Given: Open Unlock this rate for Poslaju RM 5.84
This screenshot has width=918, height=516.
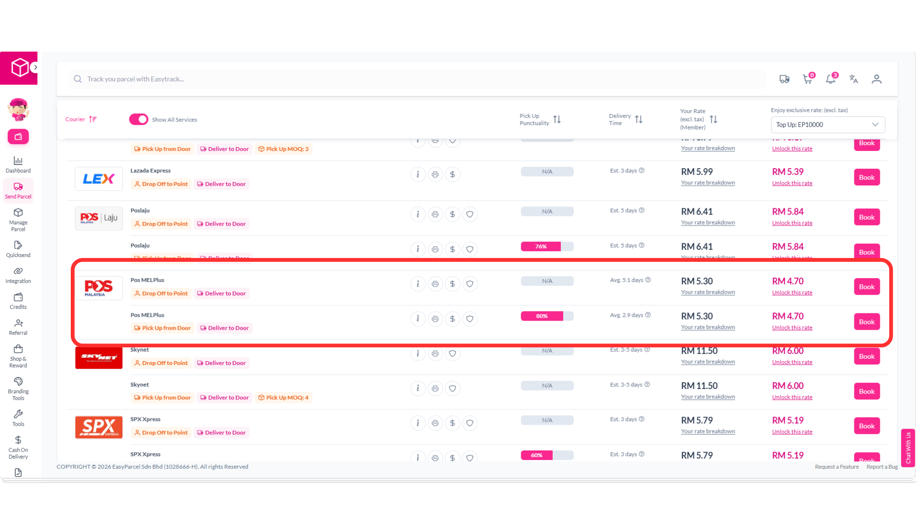Looking at the screenshot, I should (792, 223).
